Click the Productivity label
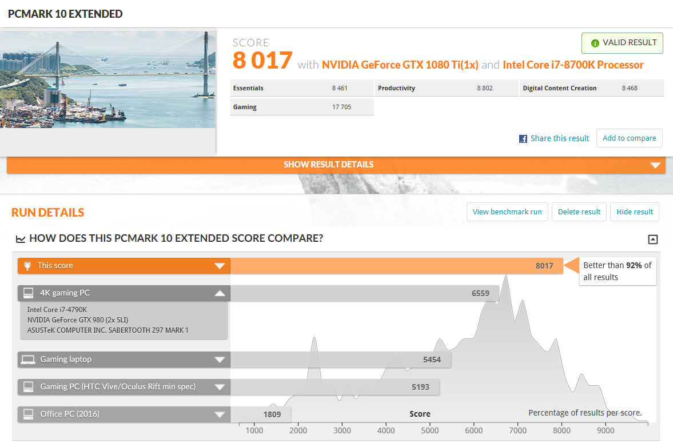The height and width of the screenshot is (447, 673). 397,88
